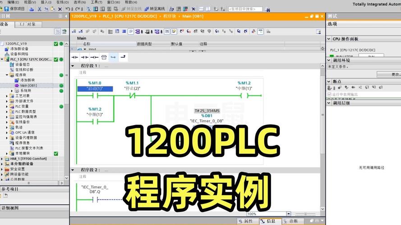Insert an output coil instruction

[94, 57]
